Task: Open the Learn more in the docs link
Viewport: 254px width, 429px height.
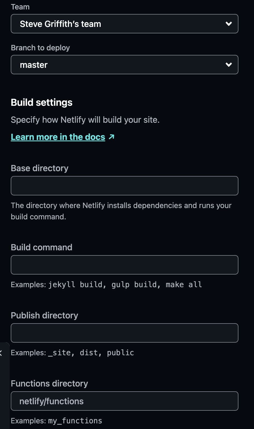Action: tap(58, 137)
